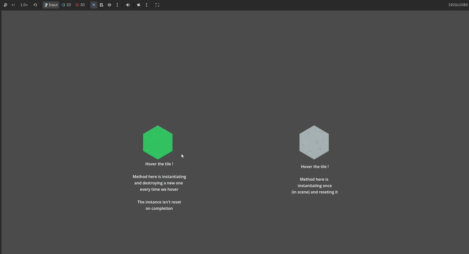Click the "Method here is instantiating" text

[x=159, y=177]
